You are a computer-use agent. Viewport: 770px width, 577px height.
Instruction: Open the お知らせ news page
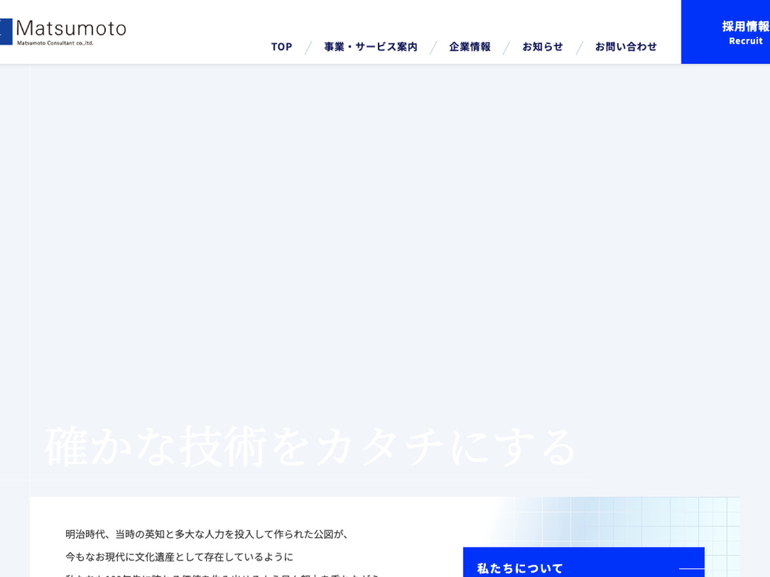coord(542,47)
